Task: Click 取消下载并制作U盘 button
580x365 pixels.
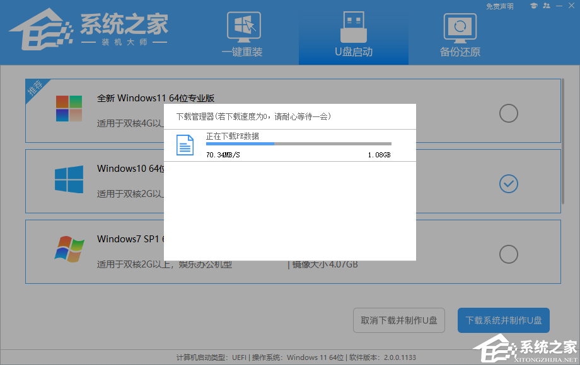Action: 399,320
